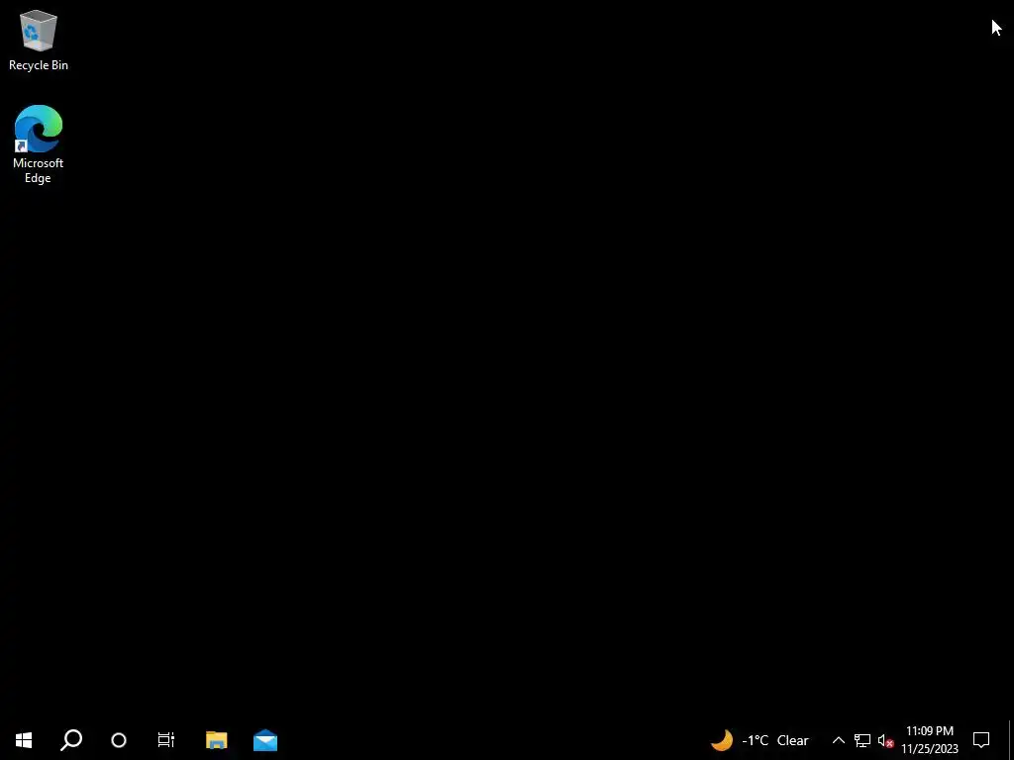Open the Windows Start menu
Image resolution: width=1014 pixels, height=760 pixels.
pos(24,740)
